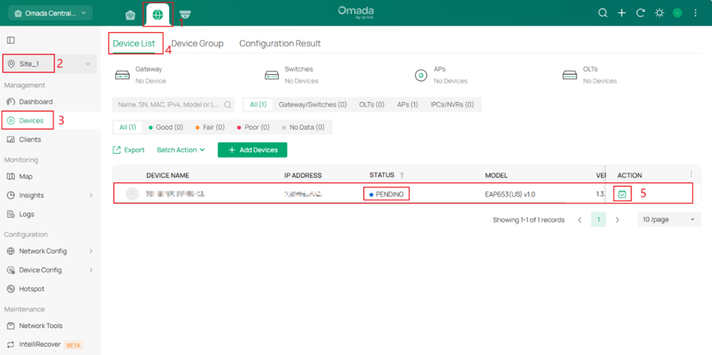Open the 10 /page size dropdown
Image resolution: width=712 pixels, height=355 pixels.
[669, 219]
